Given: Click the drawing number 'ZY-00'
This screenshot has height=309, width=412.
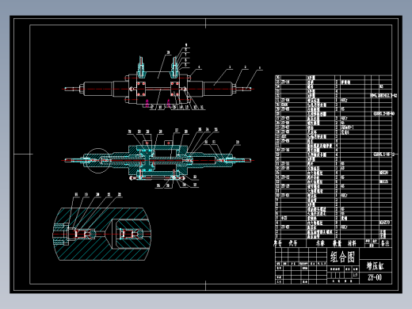Looking at the screenshot, I should click(x=375, y=277).
